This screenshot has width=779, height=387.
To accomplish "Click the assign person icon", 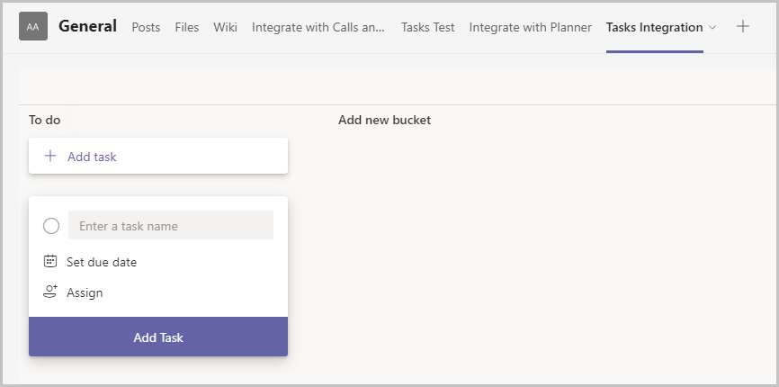I will tap(50, 292).
